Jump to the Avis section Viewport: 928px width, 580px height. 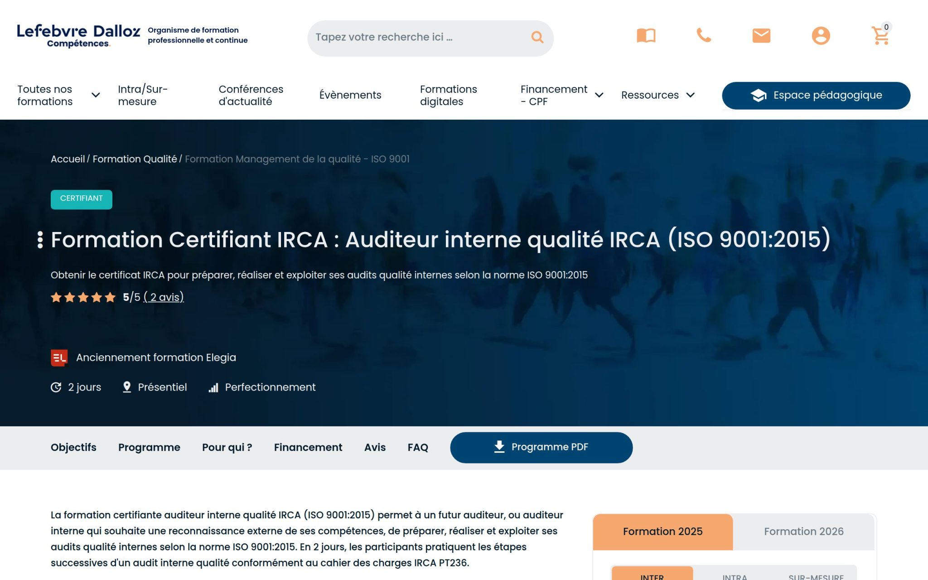[x=375, y=447]
